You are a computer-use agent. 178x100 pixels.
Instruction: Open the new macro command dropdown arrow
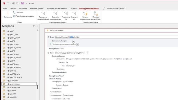point(78,44)
